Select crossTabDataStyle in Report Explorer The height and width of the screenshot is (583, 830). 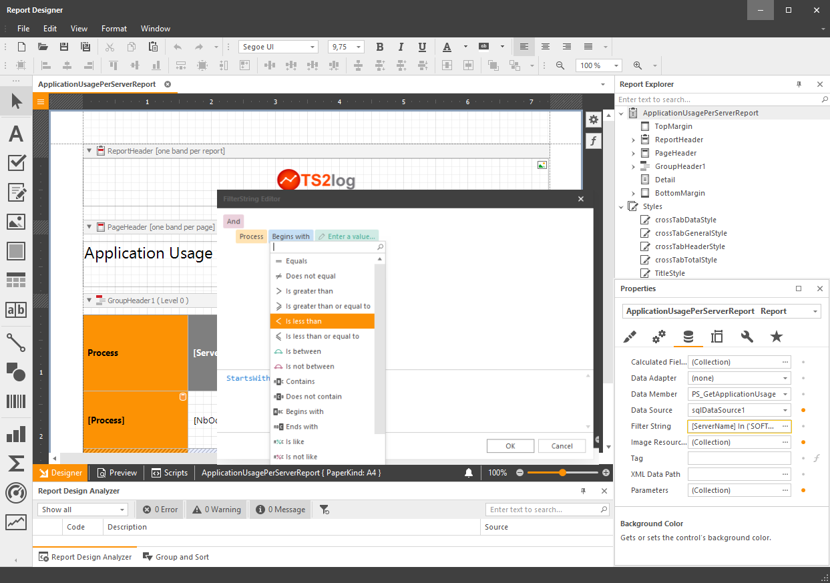pyautogui.click(x=685, y=220)
